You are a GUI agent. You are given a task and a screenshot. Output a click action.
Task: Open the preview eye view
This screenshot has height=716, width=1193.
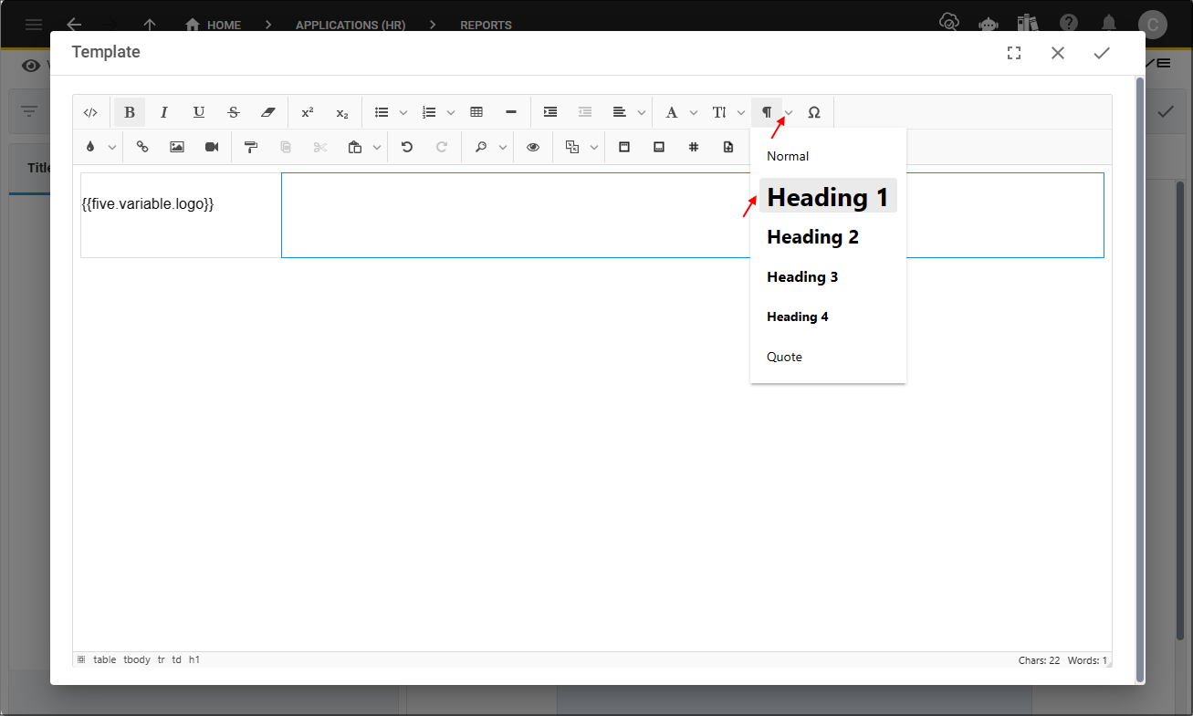[x=533, y=146]
